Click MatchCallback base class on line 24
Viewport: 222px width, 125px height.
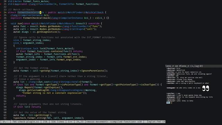[94, 12]
